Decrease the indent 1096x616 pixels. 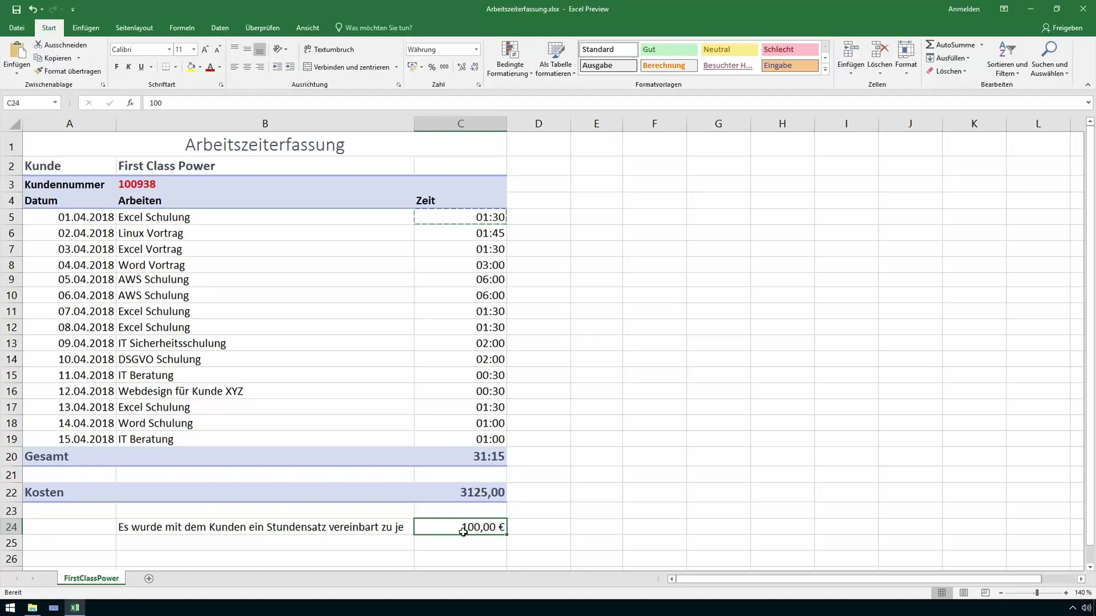[x=277, y=67]
